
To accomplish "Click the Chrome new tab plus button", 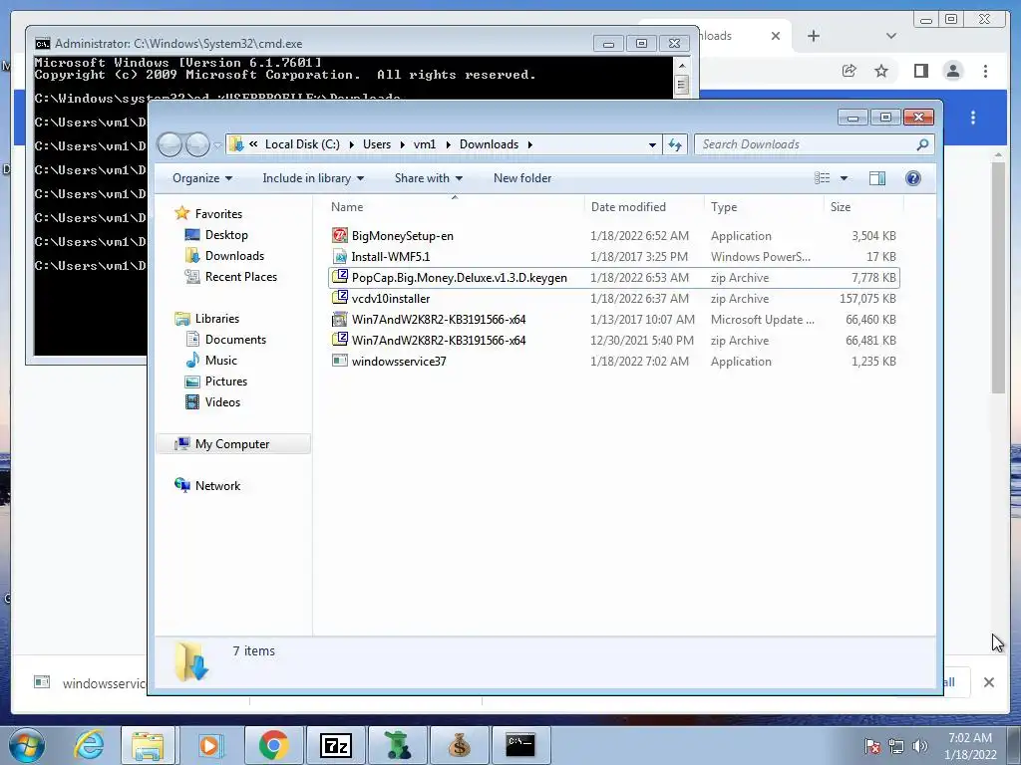I will (x=814, y=36).
